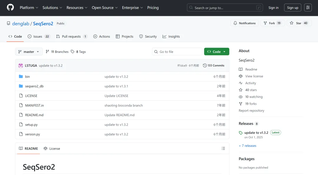Open the green Code dropdown button
The height and width of the screenshot is (175, 318).
point(217,52)
